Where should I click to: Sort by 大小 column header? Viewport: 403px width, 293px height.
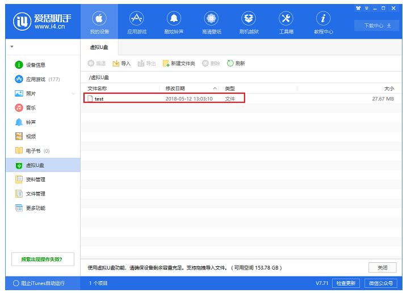(x=389, y=89)
